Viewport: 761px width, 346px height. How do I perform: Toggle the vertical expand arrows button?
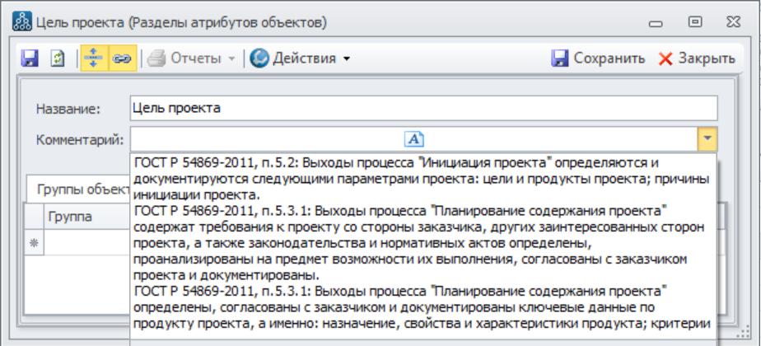pos(93,58)
